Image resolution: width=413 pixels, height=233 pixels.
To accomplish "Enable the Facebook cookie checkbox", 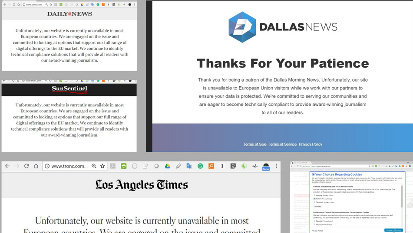I will pyautogui.click(x=314, y=202).
